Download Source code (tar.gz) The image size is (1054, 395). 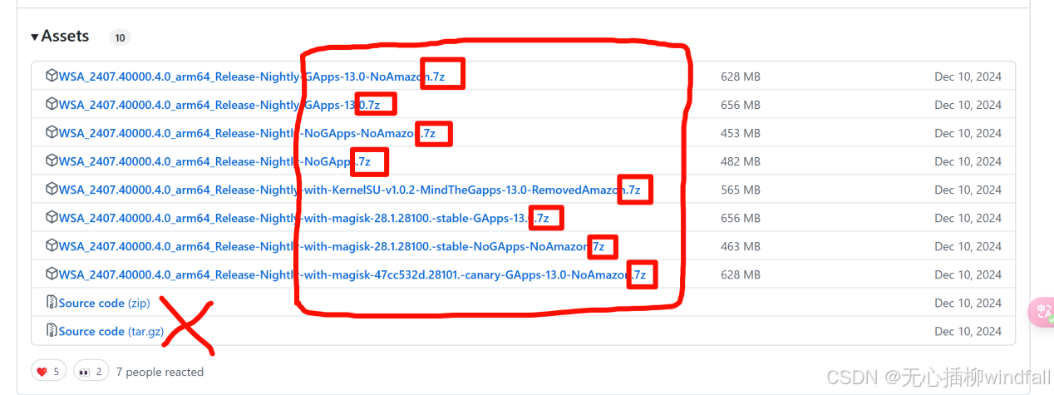(x=111, y=331)
